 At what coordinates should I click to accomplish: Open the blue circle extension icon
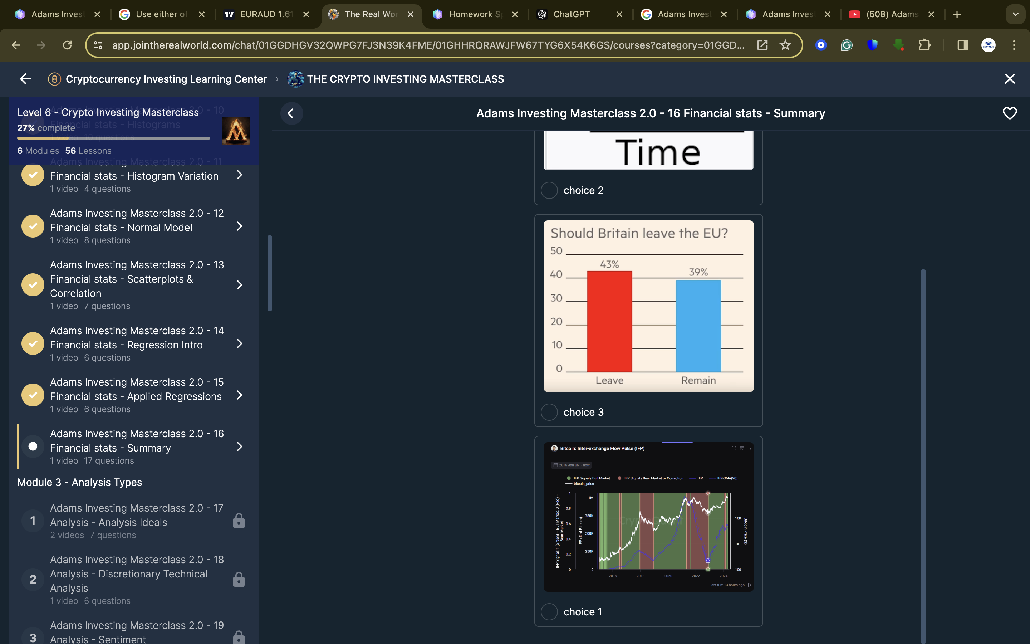coord(821,45)
